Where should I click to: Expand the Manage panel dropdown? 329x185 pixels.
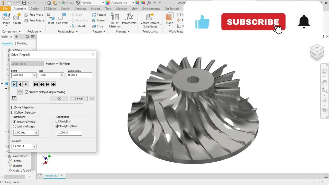(x=123, y=31)
